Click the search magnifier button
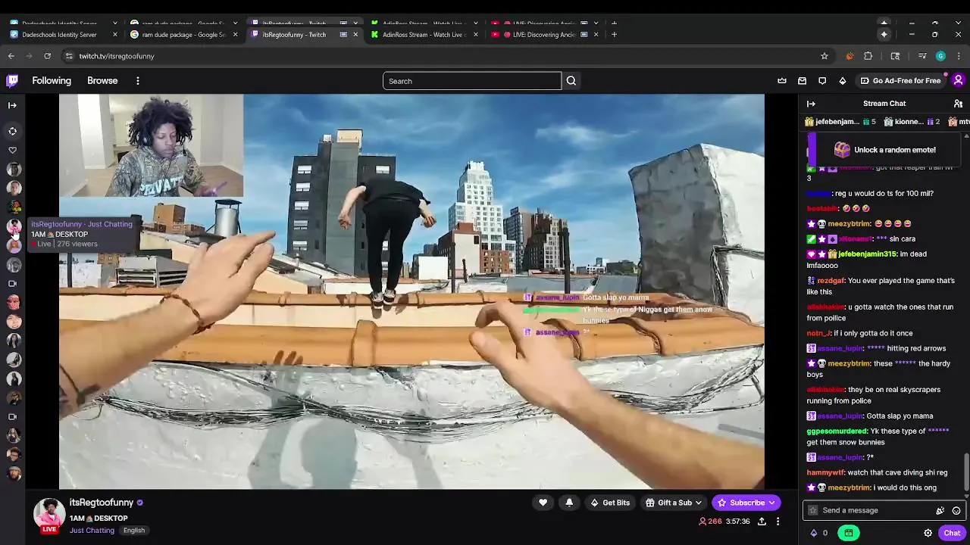This screenshot has height=545, width=970. (x=571, y=81)
